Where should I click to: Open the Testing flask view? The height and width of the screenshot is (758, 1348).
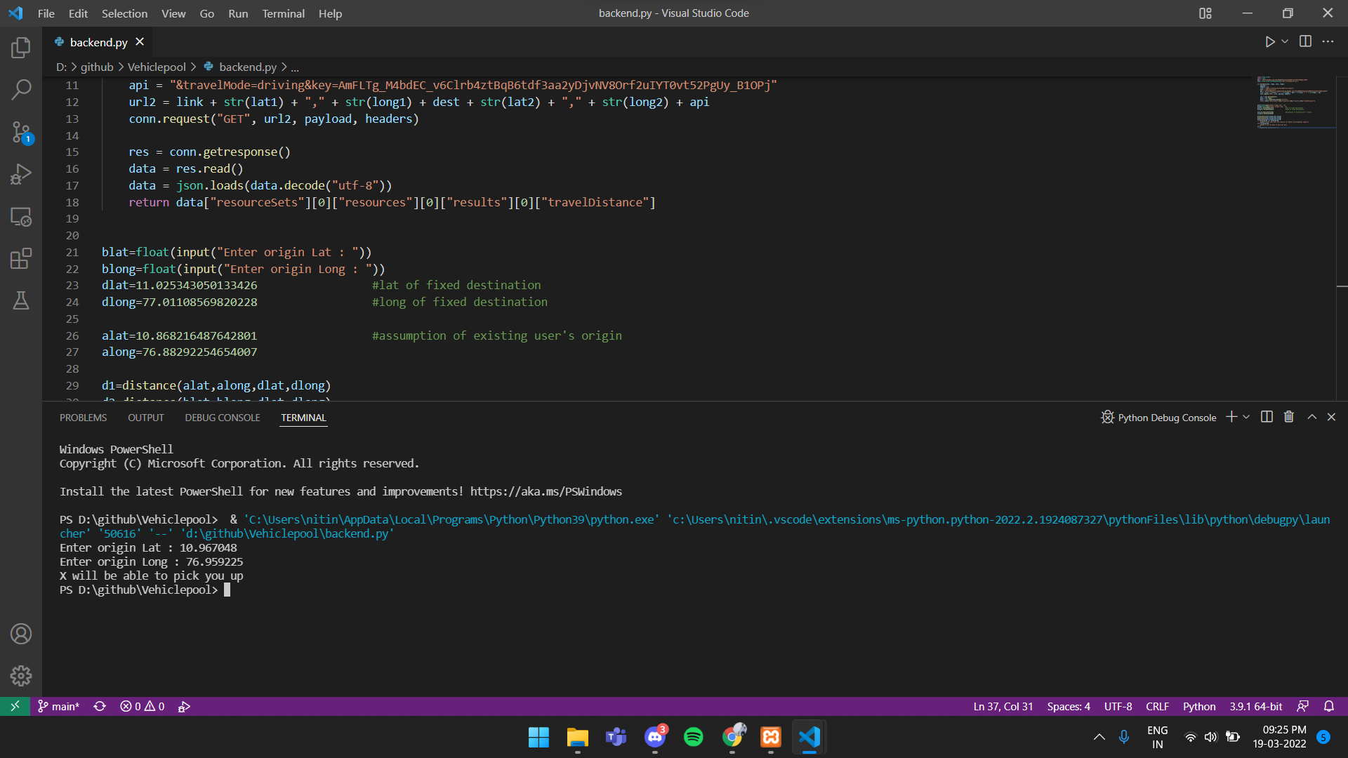click(21, 300)
